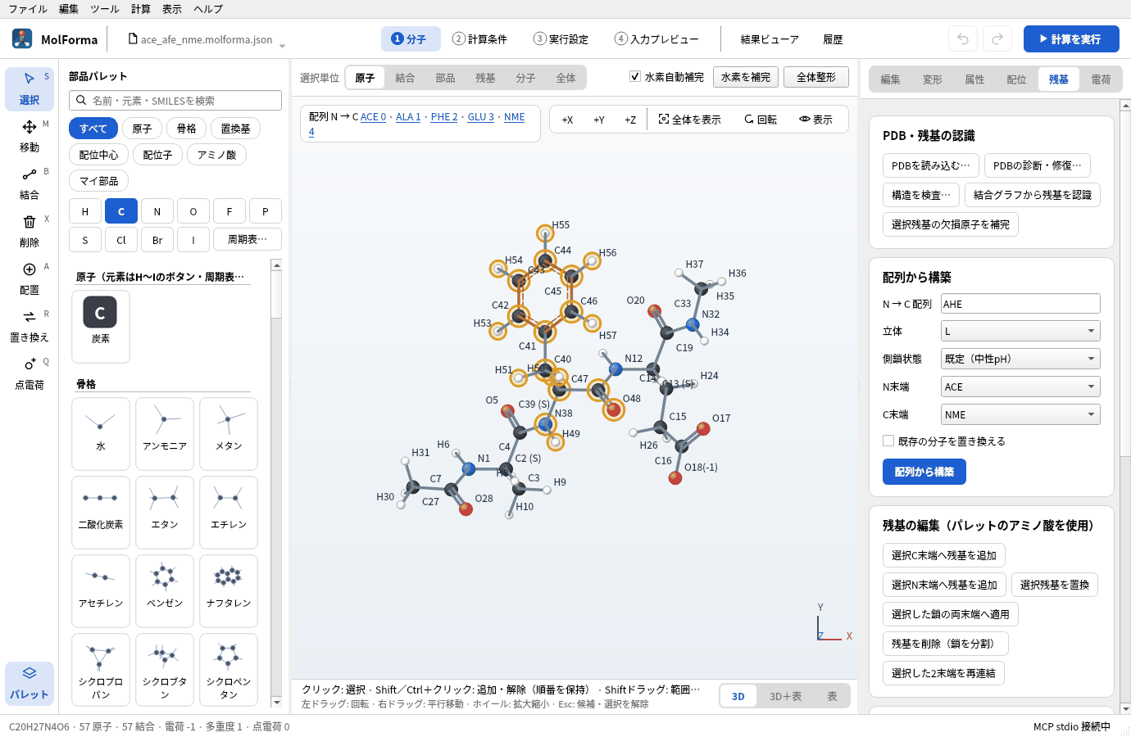This screenshot has height=737, width=1131.
Task: Select the 選択 (select) tool
Action: pyautogui.click(x=30, y=88)
